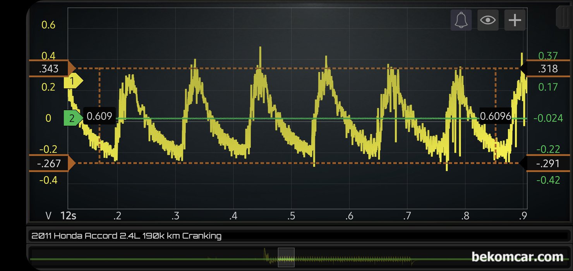Click the .318 upper right cursor handle
The image size is (573, 271).
pos(546,69)
